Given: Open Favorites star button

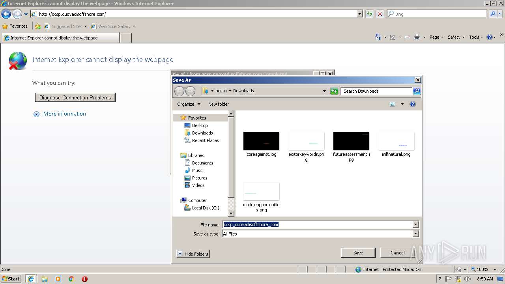Looking at the screenshot, I should tap(15, 26).
